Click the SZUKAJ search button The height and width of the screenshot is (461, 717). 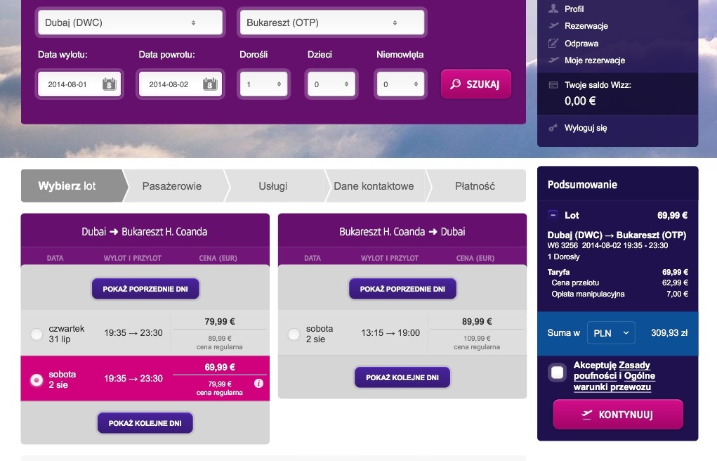point(475,84)
